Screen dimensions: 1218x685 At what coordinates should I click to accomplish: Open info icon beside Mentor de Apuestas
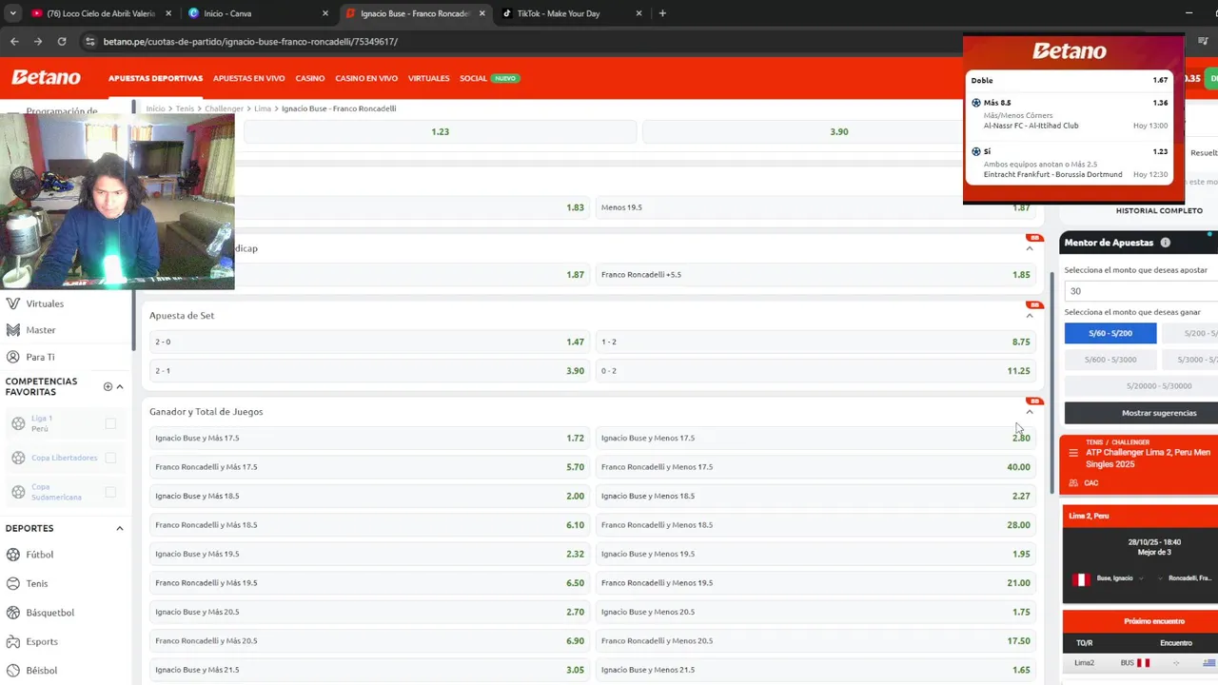[x=1166, y=243]
